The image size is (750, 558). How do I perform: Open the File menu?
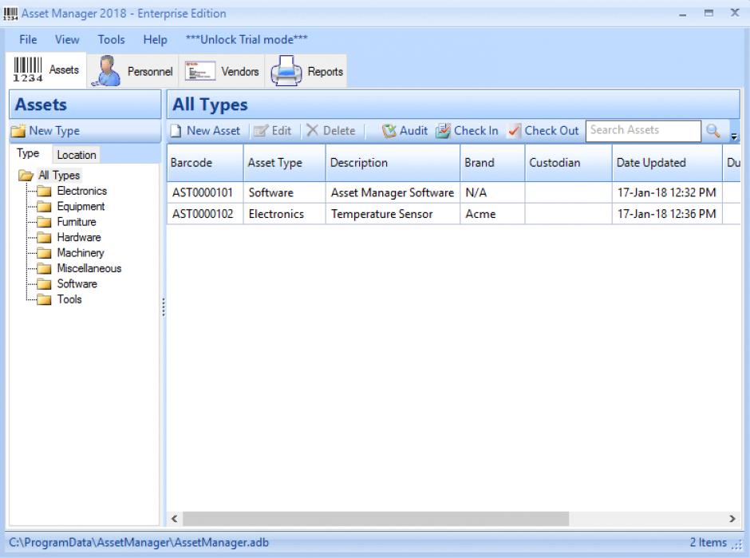pos(28,39)
